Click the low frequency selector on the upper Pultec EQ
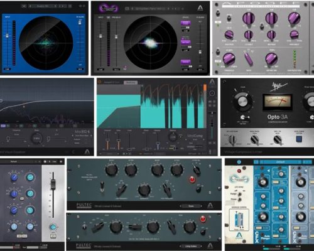314x251 pixels. coord(122,190)
